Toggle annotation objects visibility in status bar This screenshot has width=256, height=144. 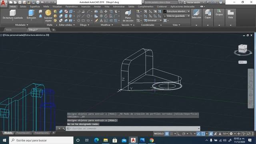211,134
